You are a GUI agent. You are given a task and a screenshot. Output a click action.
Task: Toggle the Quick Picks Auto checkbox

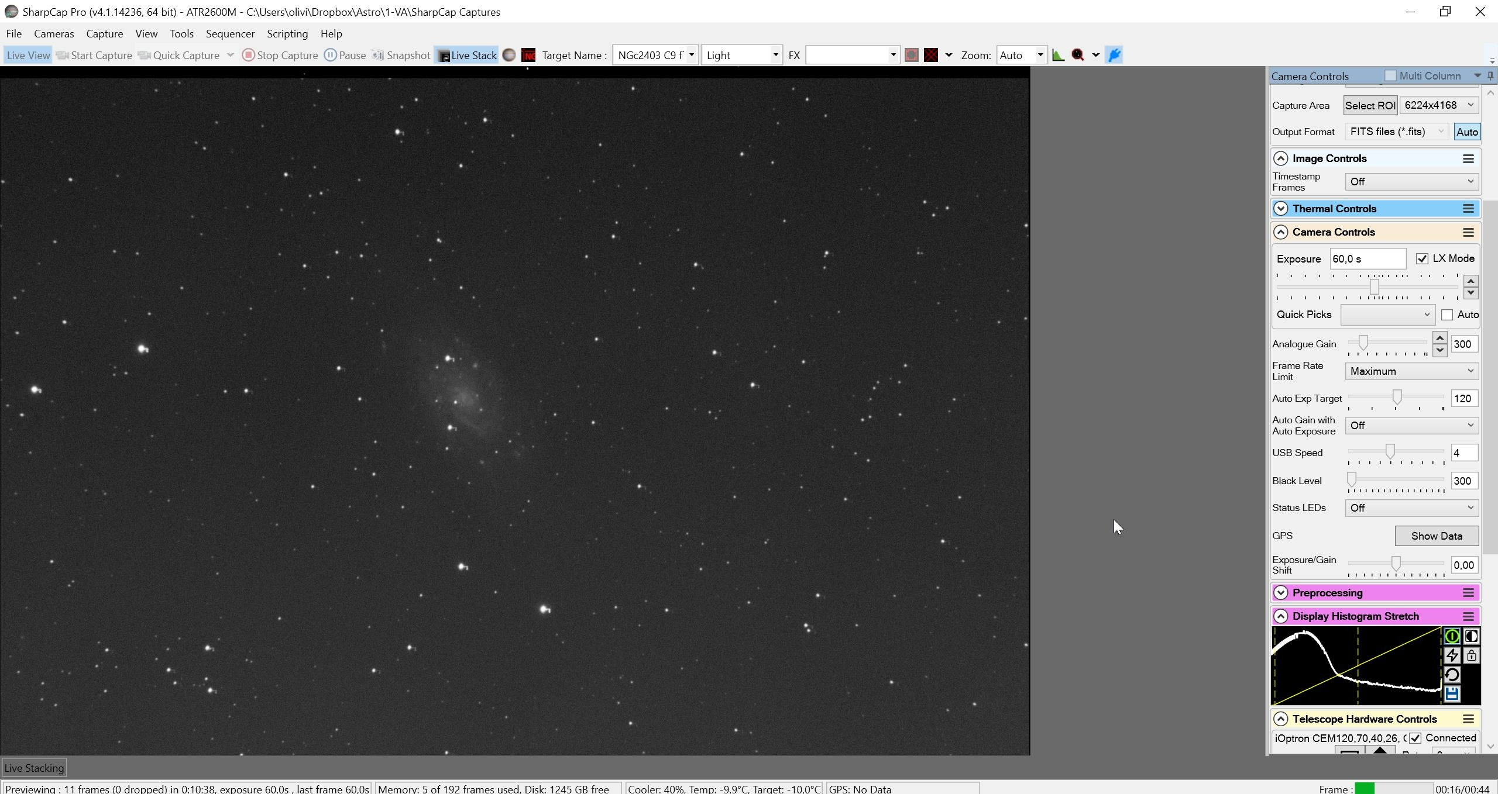(x=1447, y=315)
